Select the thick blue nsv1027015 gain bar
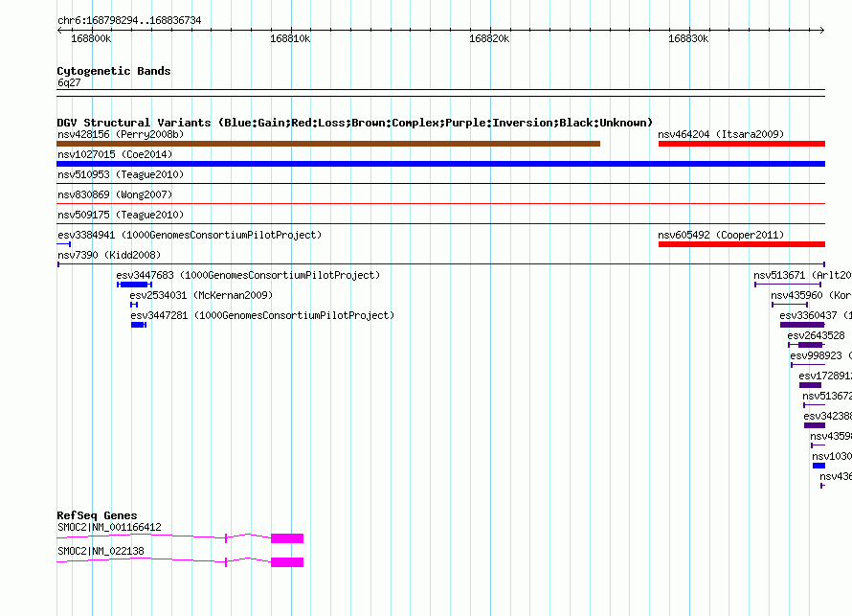Viewport: 852px width, 616px height. (440, 164)
